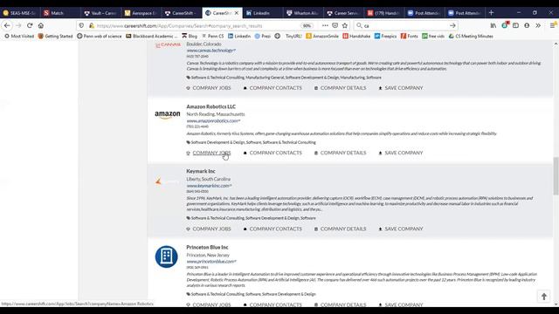Open a new tab with plus button

[x=491, y=13]
